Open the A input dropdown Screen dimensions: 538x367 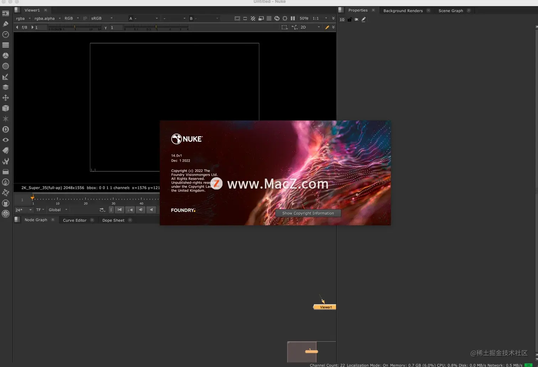pyautogui.click(x=143, y=18)
